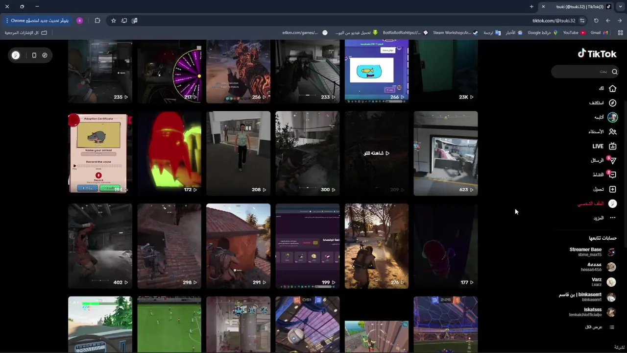
Task: Click the Chrome update available button
Action: 38,21
